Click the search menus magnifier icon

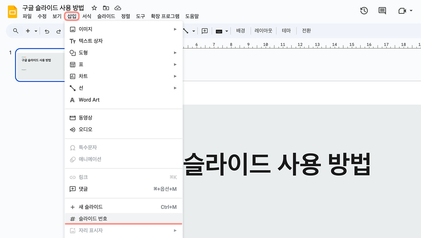[x=16, y=31]
